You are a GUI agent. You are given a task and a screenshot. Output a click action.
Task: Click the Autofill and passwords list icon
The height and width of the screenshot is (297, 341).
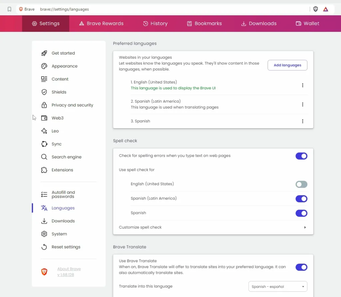click(44, 194)
